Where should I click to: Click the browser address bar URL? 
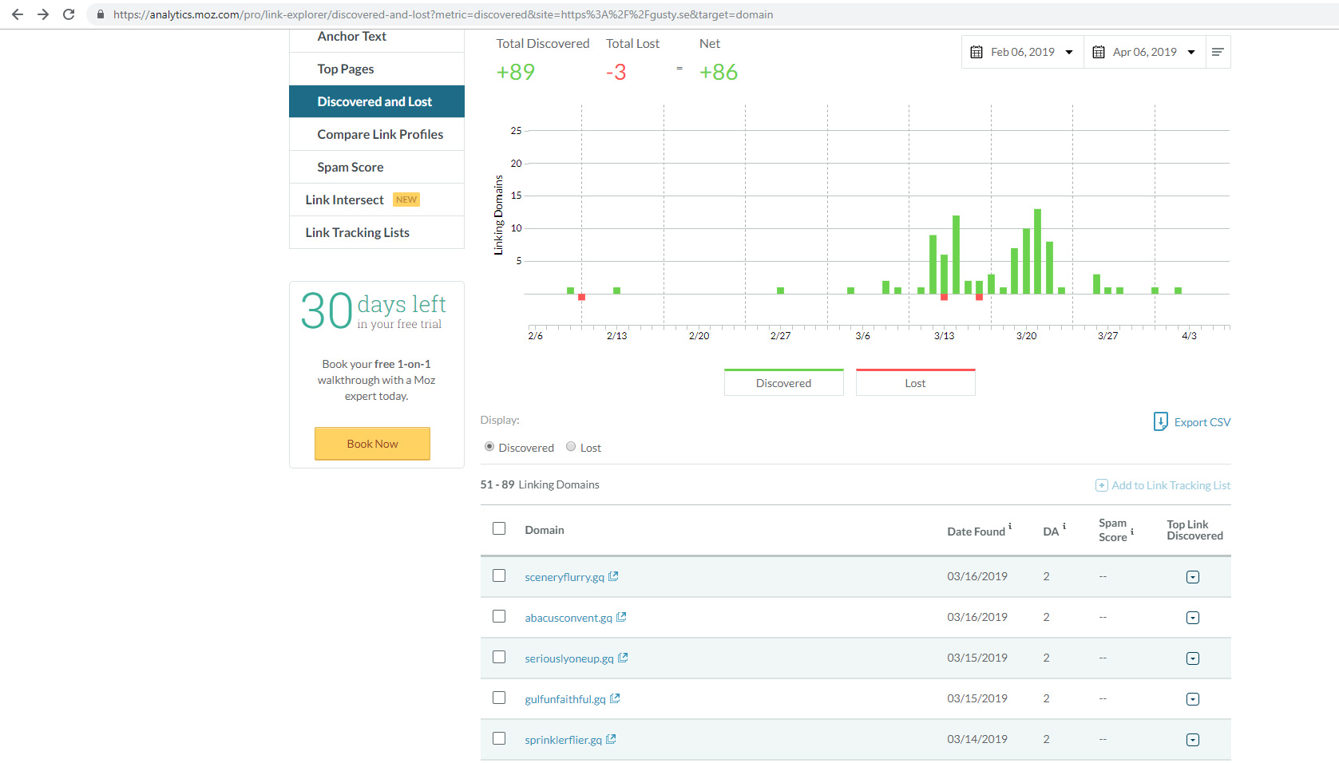442,14
